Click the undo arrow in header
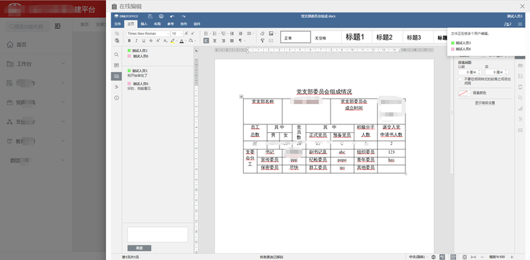This screenshot has height=260, width=530. pos(172,16)
